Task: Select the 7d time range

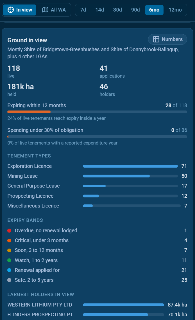Action: 83,10
